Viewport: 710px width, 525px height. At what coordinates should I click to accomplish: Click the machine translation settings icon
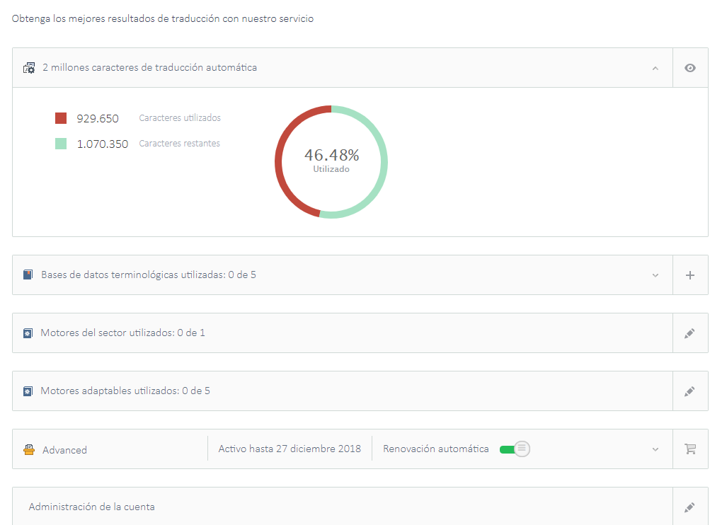click(29, 68)
